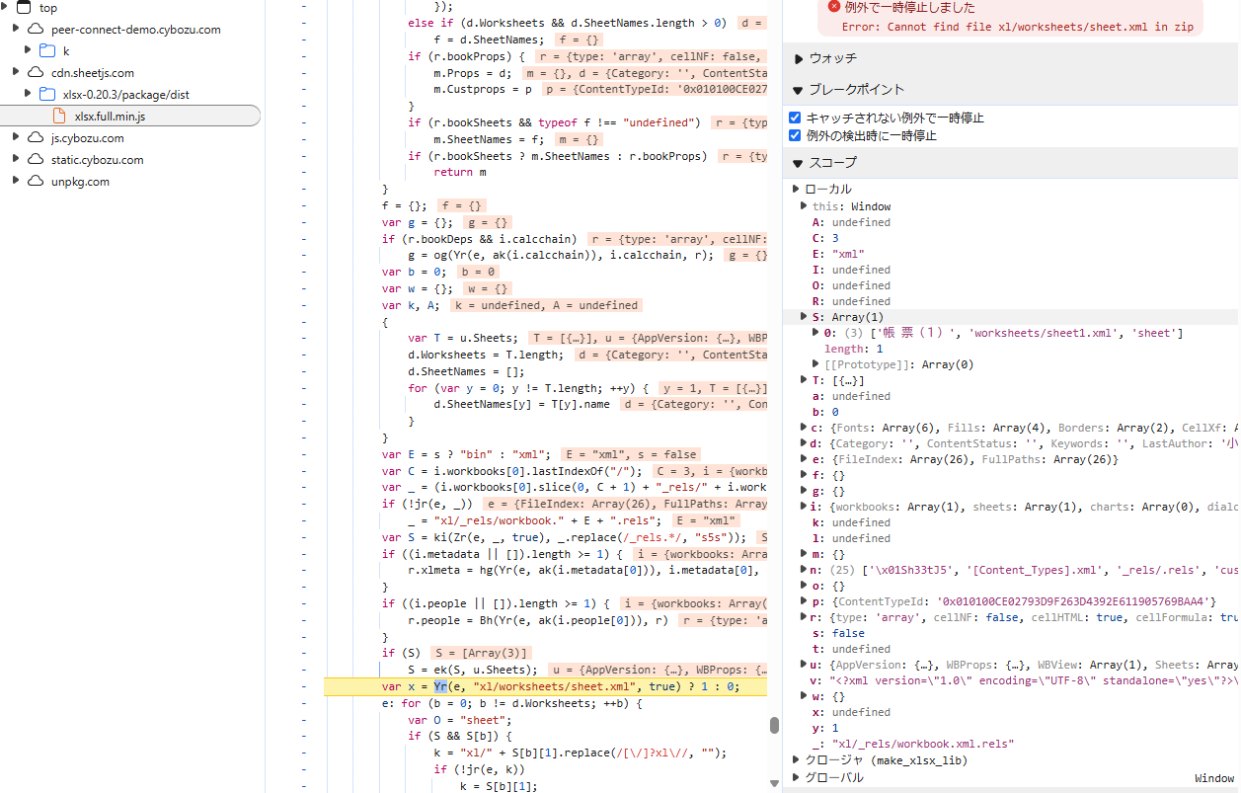Click the cloud icon for peer-connect-demo.cybozu.com
The height and width of the screenshot is (793, 1241).
point(37,30)
